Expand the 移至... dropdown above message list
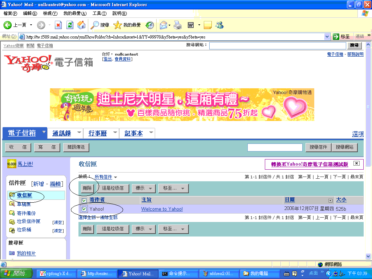The image size is (372, 279). (x=173, y=188)
